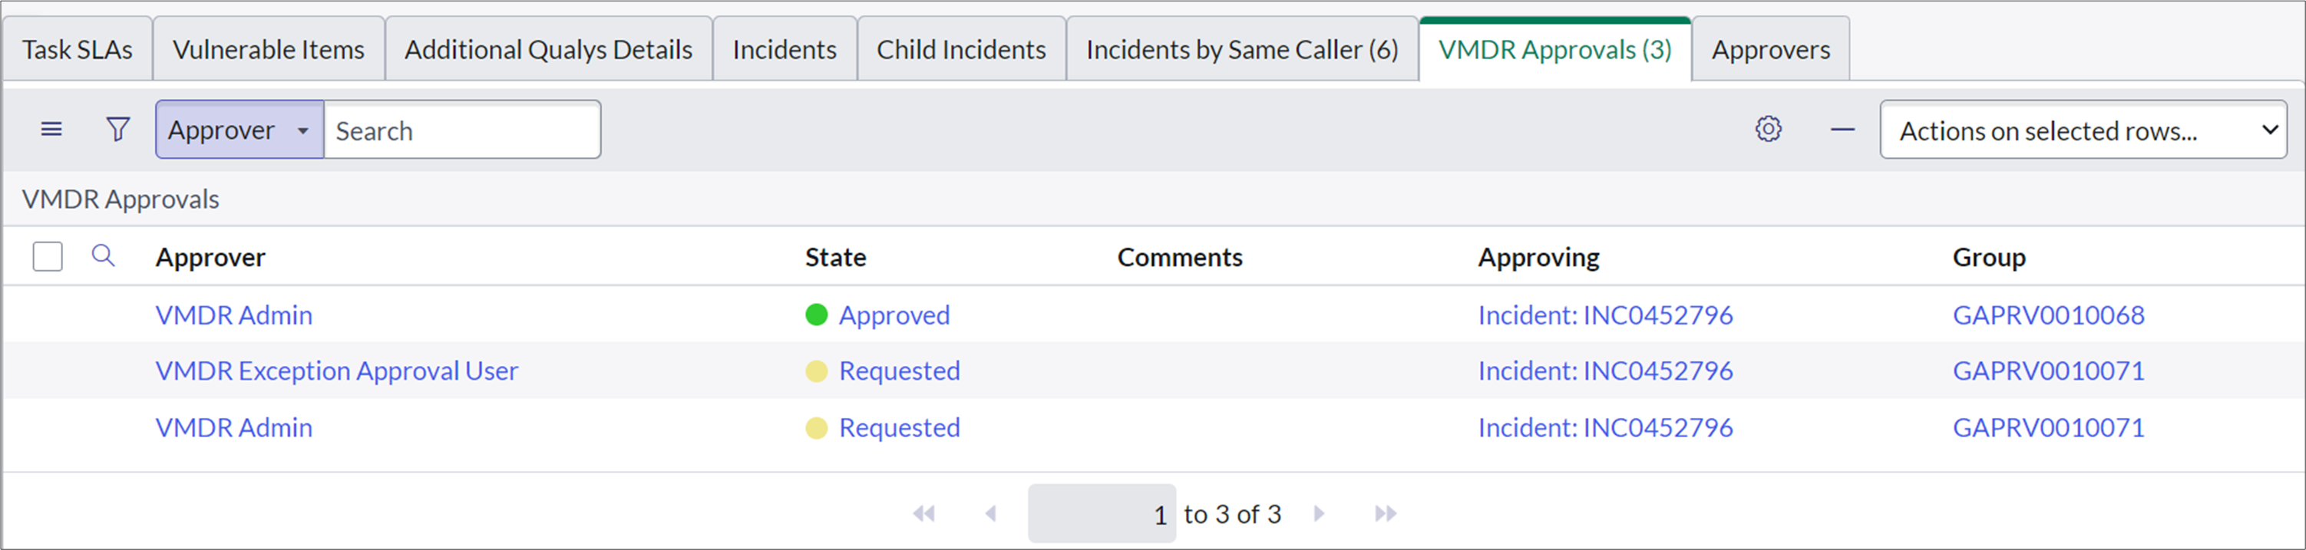Open the GAPRV0010068 group link
The width and height of the screenshot is (2306, 550).
click(2048, 315)
